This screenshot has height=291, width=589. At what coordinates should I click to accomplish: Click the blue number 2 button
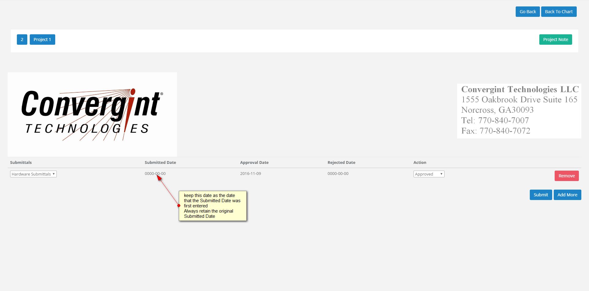tap(22, 40)
